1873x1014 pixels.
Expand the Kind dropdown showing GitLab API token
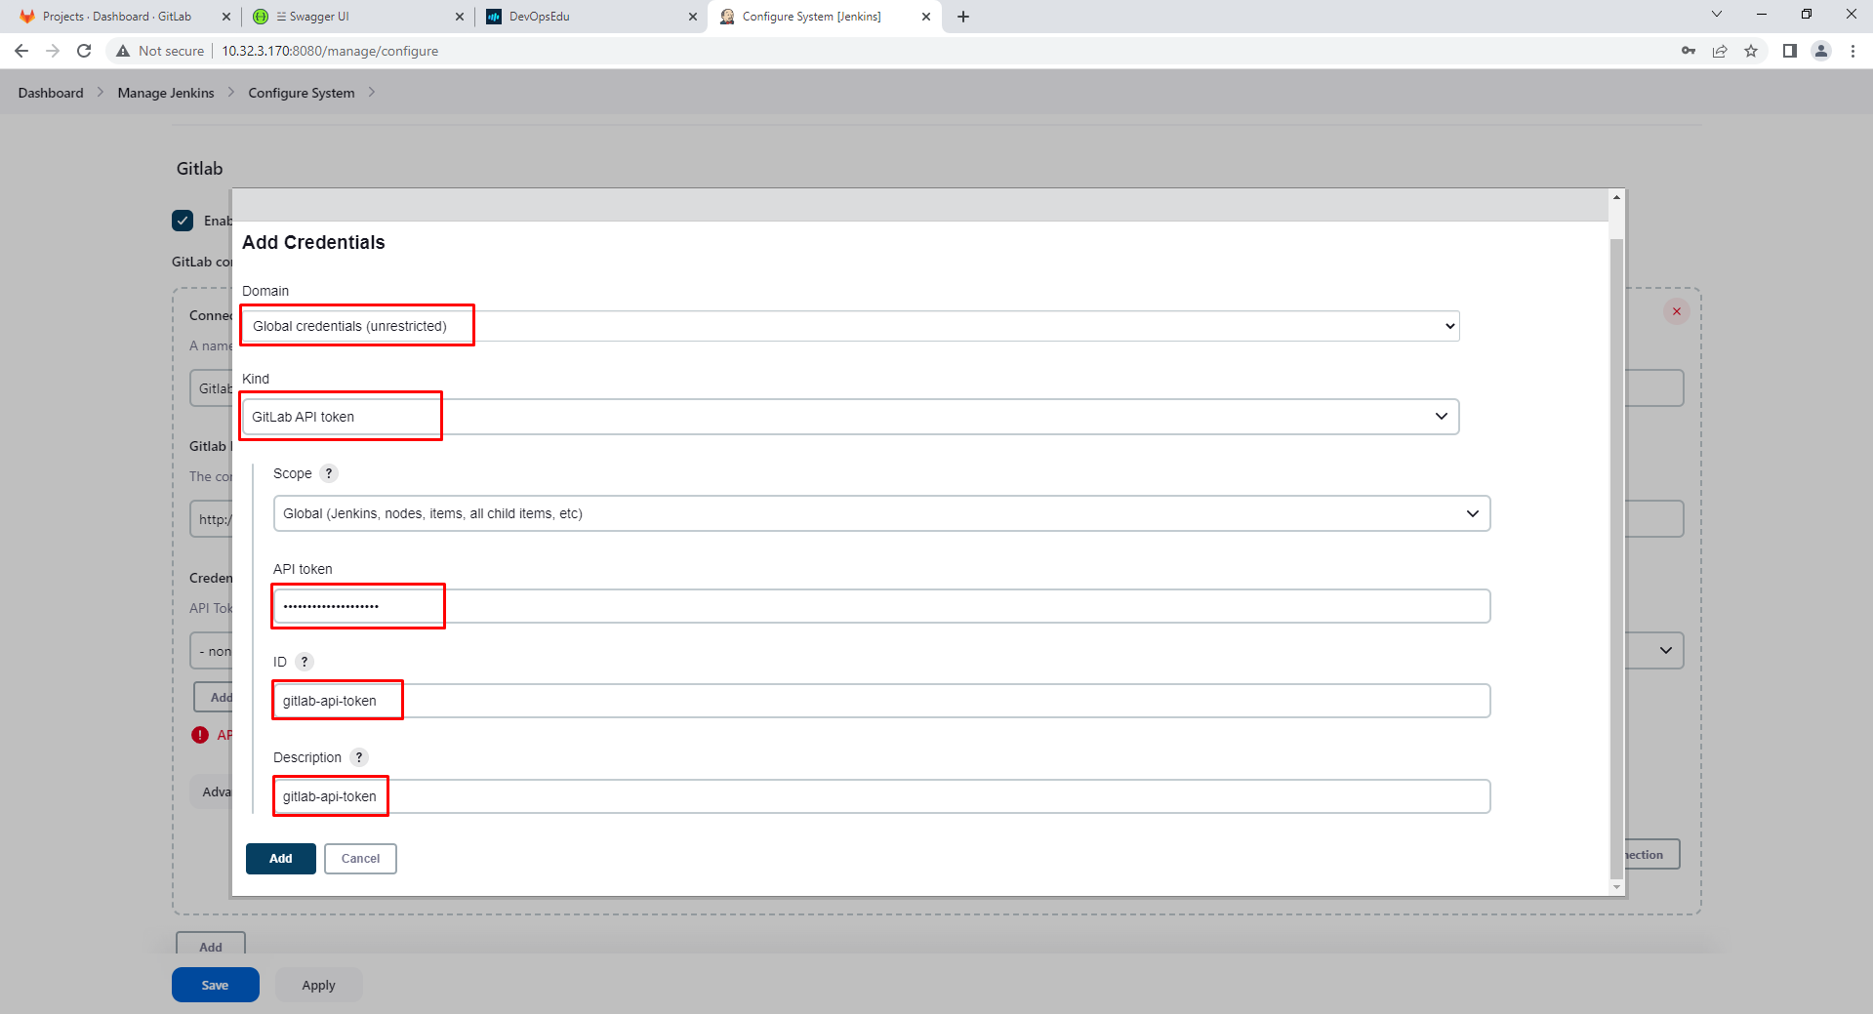point(850,417)
